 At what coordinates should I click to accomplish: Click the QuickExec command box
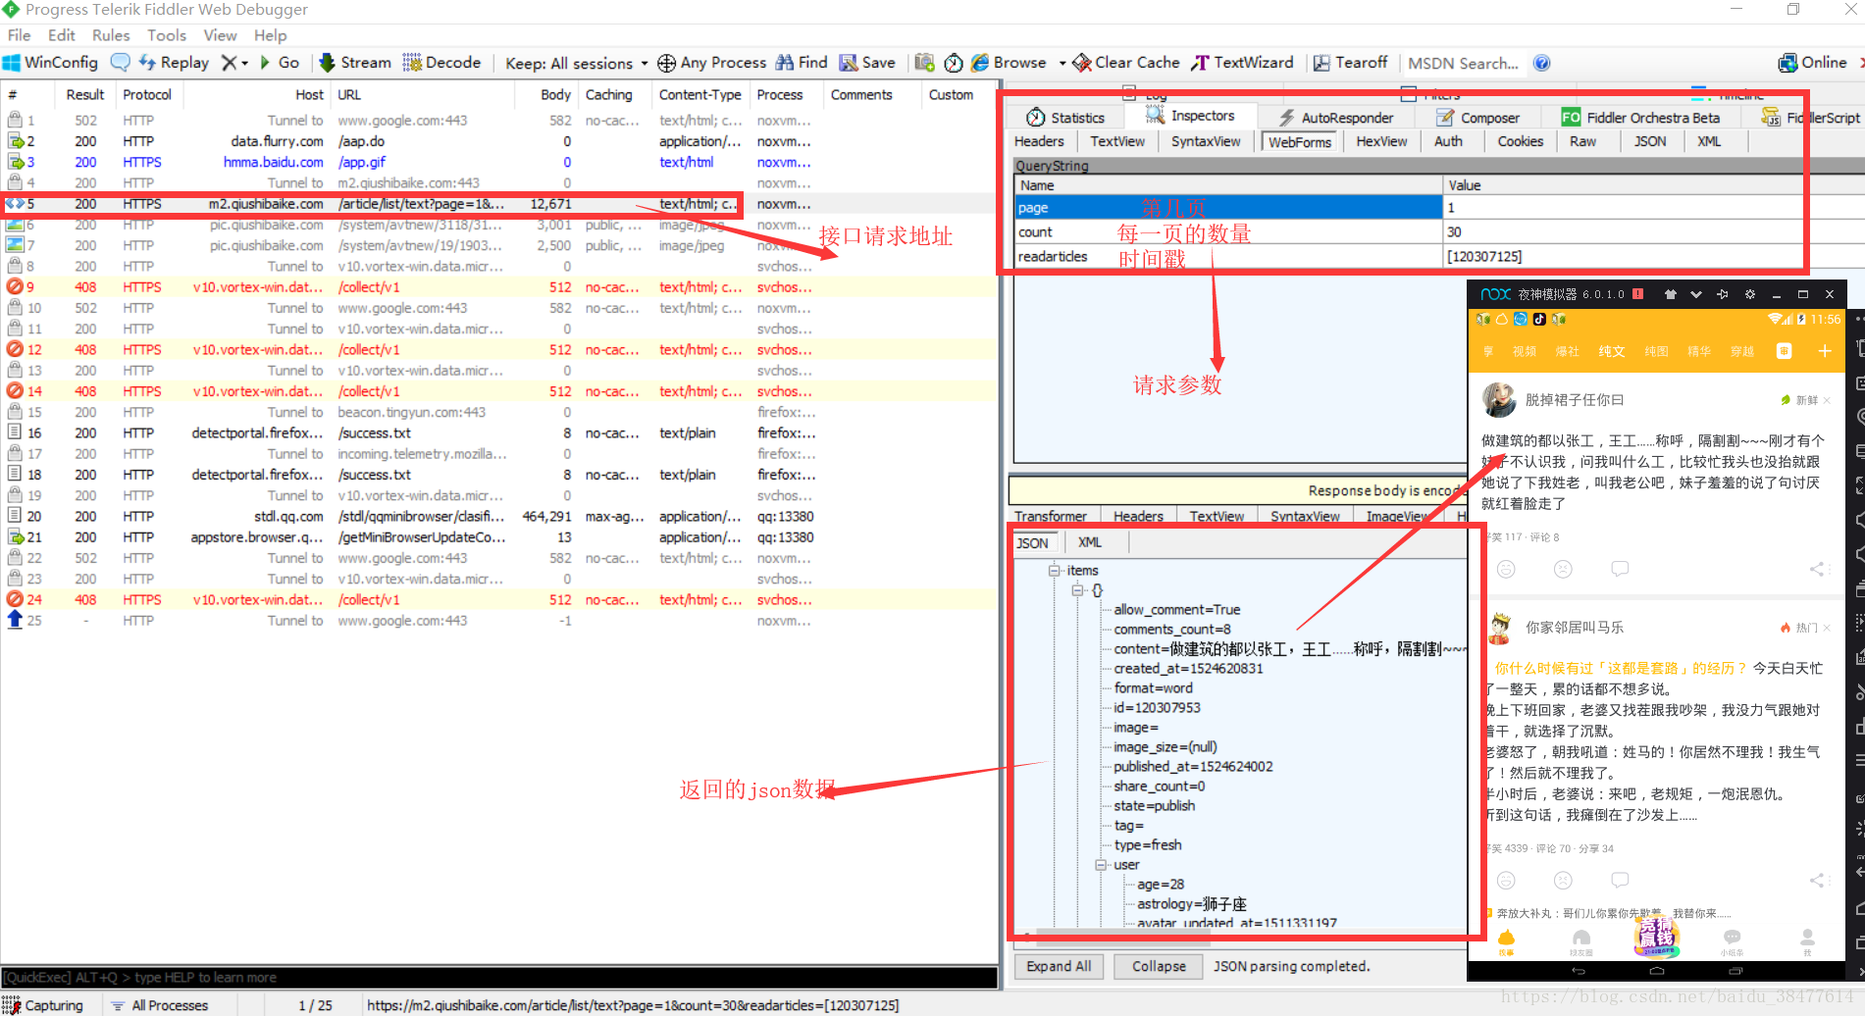tap(498, 977)
